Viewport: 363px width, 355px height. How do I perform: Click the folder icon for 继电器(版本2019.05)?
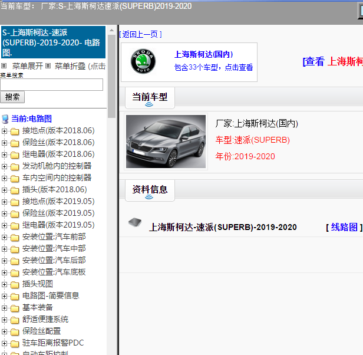[x=15, y=226]
